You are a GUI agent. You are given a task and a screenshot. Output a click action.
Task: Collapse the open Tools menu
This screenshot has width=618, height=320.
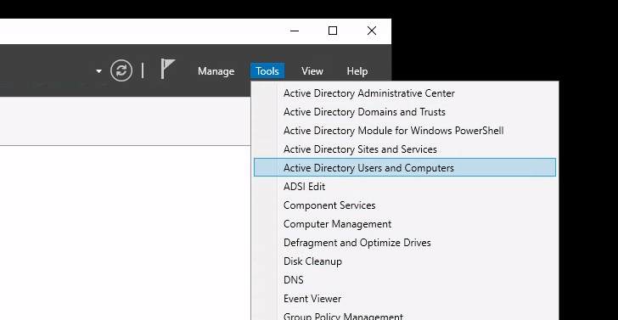click(267, 71)
